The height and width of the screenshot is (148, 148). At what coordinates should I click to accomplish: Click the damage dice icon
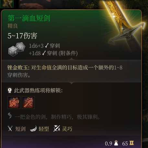(x=17, y=49)
